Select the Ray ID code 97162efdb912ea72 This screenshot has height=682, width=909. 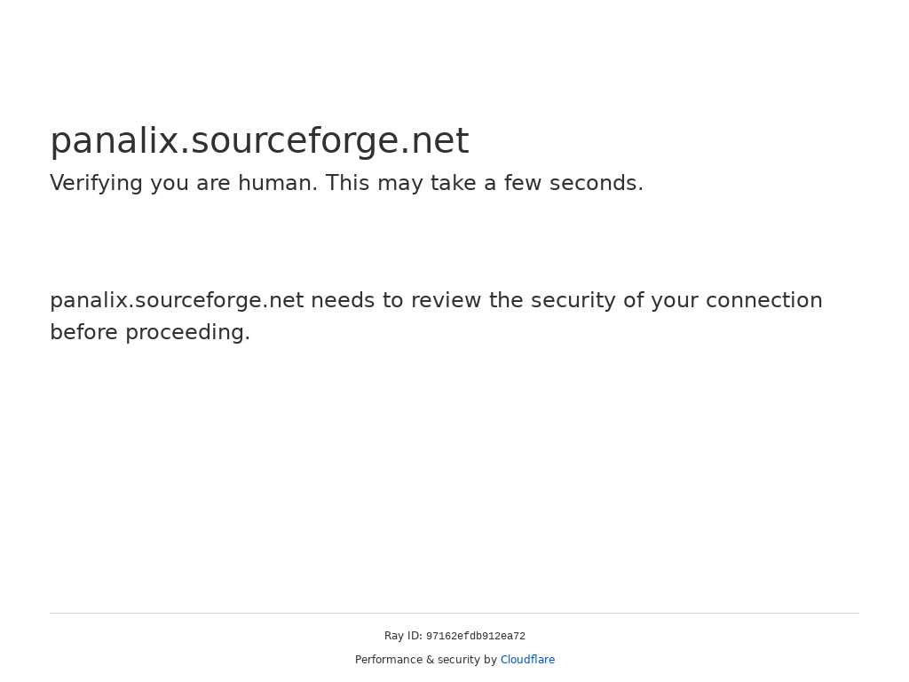tap(476, 636)
